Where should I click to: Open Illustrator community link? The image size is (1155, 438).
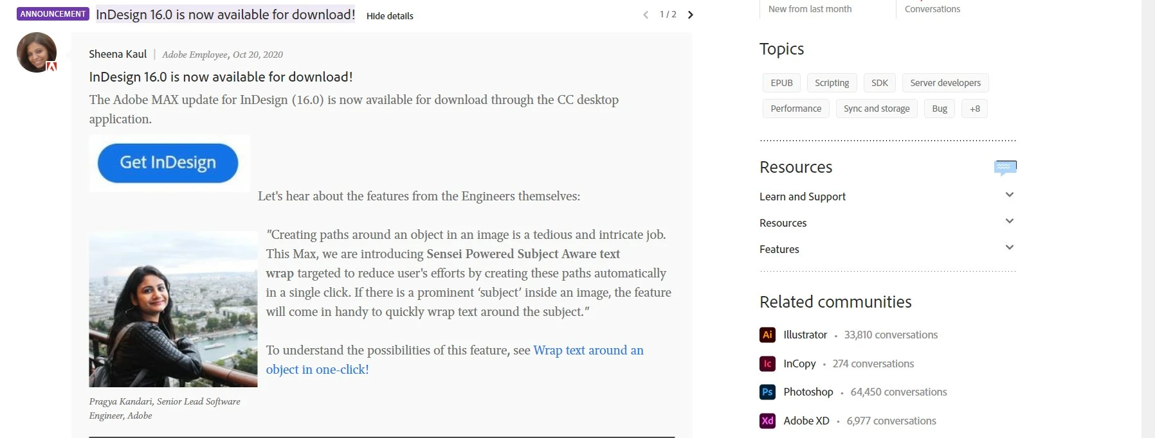tap(805, 335)
